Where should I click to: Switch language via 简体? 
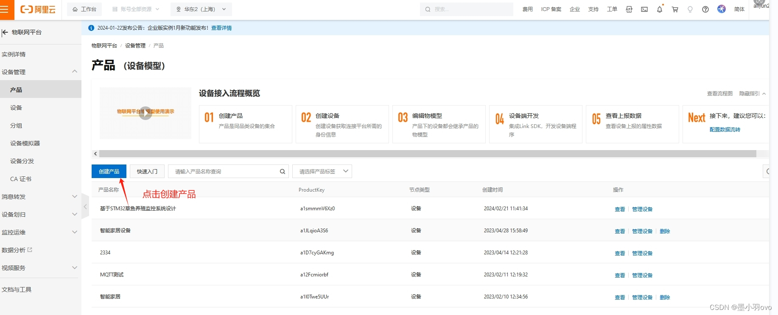[x=739, y=9]
